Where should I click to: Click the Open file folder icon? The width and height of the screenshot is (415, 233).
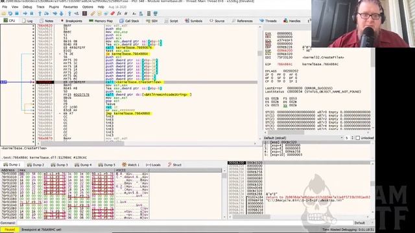click(3, 13)
